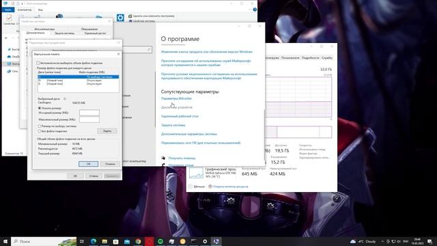Select drive D: [Новый том] row
Viewport: 437px width, 246px height.
[x=79, y=81]
